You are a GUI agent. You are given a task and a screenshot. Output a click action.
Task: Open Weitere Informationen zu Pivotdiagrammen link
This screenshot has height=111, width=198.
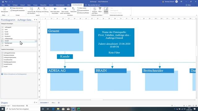click(15, 74)
